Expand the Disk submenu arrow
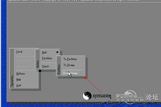This screenshot has width=161, height=107. point(58,52)
